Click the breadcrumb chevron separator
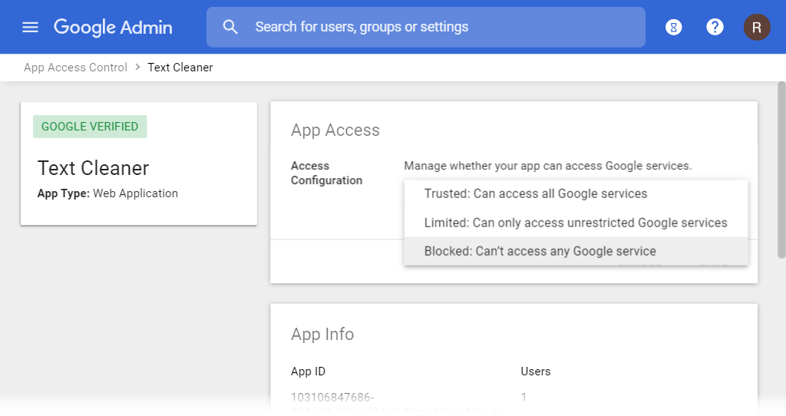Image resolution: width=786 pixels, height=416 pixels. tap(137, 68)
